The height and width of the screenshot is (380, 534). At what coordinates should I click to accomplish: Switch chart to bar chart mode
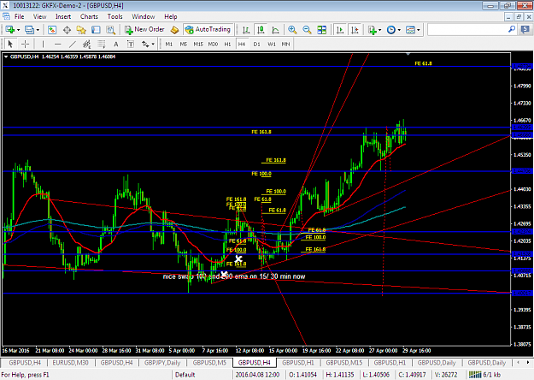pyautogui.click(x=246, y=30)
